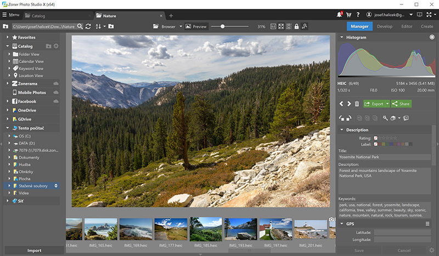Click the zoom slider handle
Image resolution: width=439 pixels, height=256 pixels.
[x=222, y=26]
